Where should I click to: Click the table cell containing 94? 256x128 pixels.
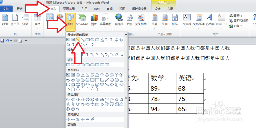click(162, 109)
